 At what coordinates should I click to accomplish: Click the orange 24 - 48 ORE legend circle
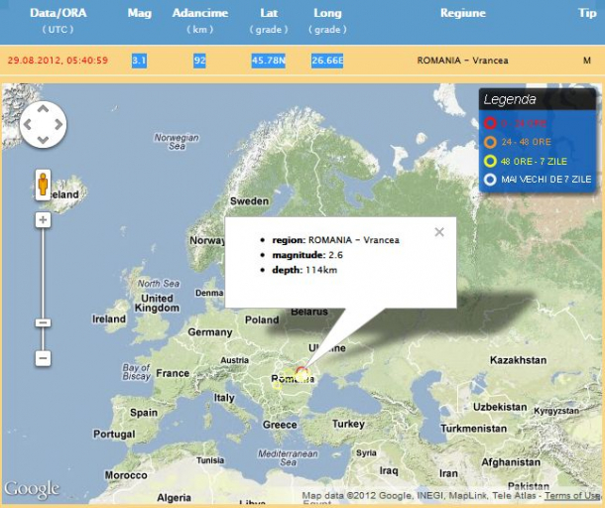click(x=490, y=142)
